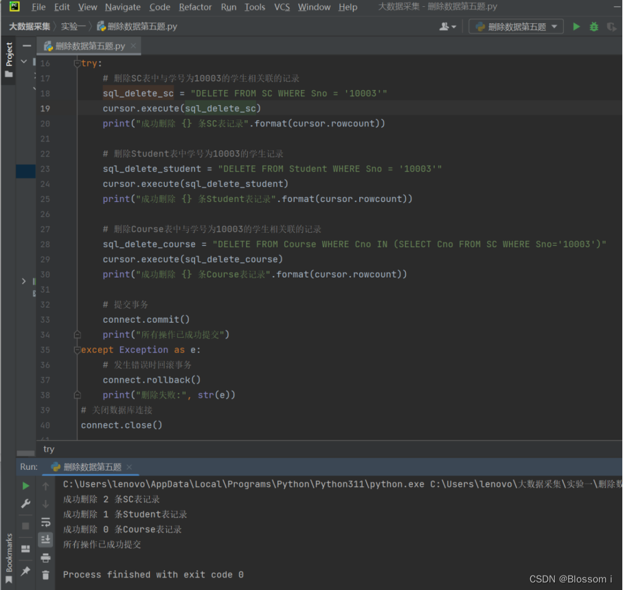Open the Window menu
The width and height of the screenshot is (623, 590).
click(x=315, y=7)
